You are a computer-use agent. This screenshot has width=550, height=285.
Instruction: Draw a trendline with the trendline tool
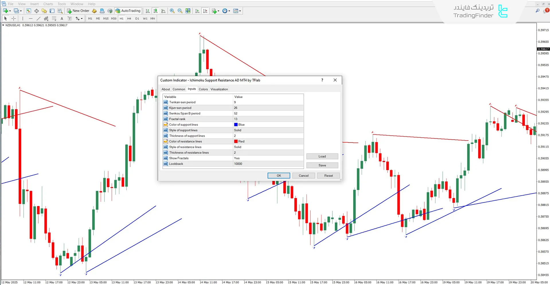pyautogui.click(x=38, y=19)
